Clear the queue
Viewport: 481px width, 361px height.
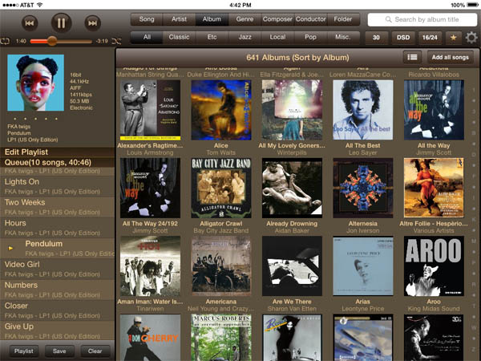[x=95, y=351]
